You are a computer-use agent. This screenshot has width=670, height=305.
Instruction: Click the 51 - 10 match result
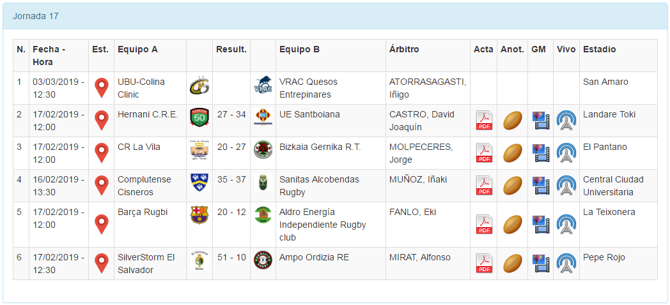pyautogui.click(x=231, y=257)
